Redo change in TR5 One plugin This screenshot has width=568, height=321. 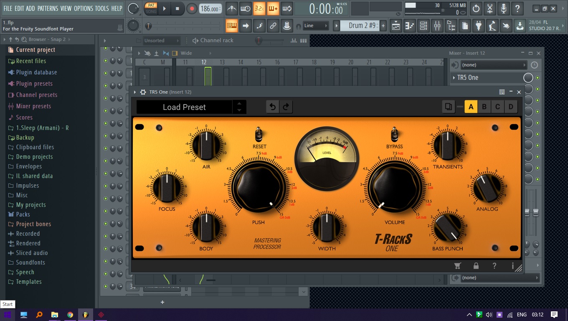coord(286,107)
